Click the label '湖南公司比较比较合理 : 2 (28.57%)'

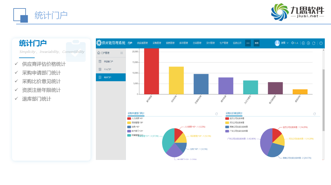point(297,158)
